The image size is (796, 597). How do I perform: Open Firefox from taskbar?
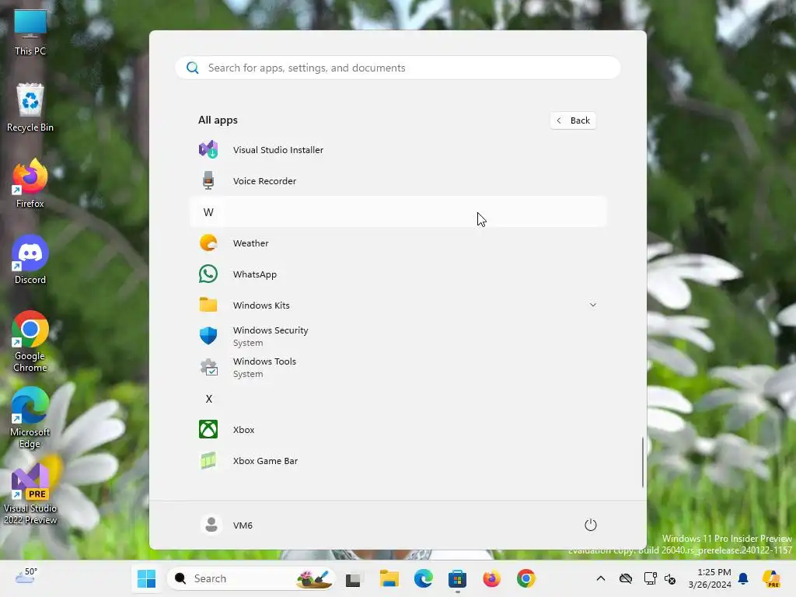(491, 578)
